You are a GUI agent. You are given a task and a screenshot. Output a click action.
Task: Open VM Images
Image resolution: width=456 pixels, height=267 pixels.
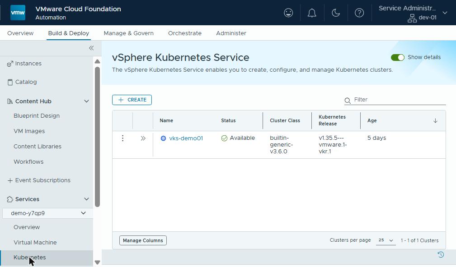tap(29, 131)
